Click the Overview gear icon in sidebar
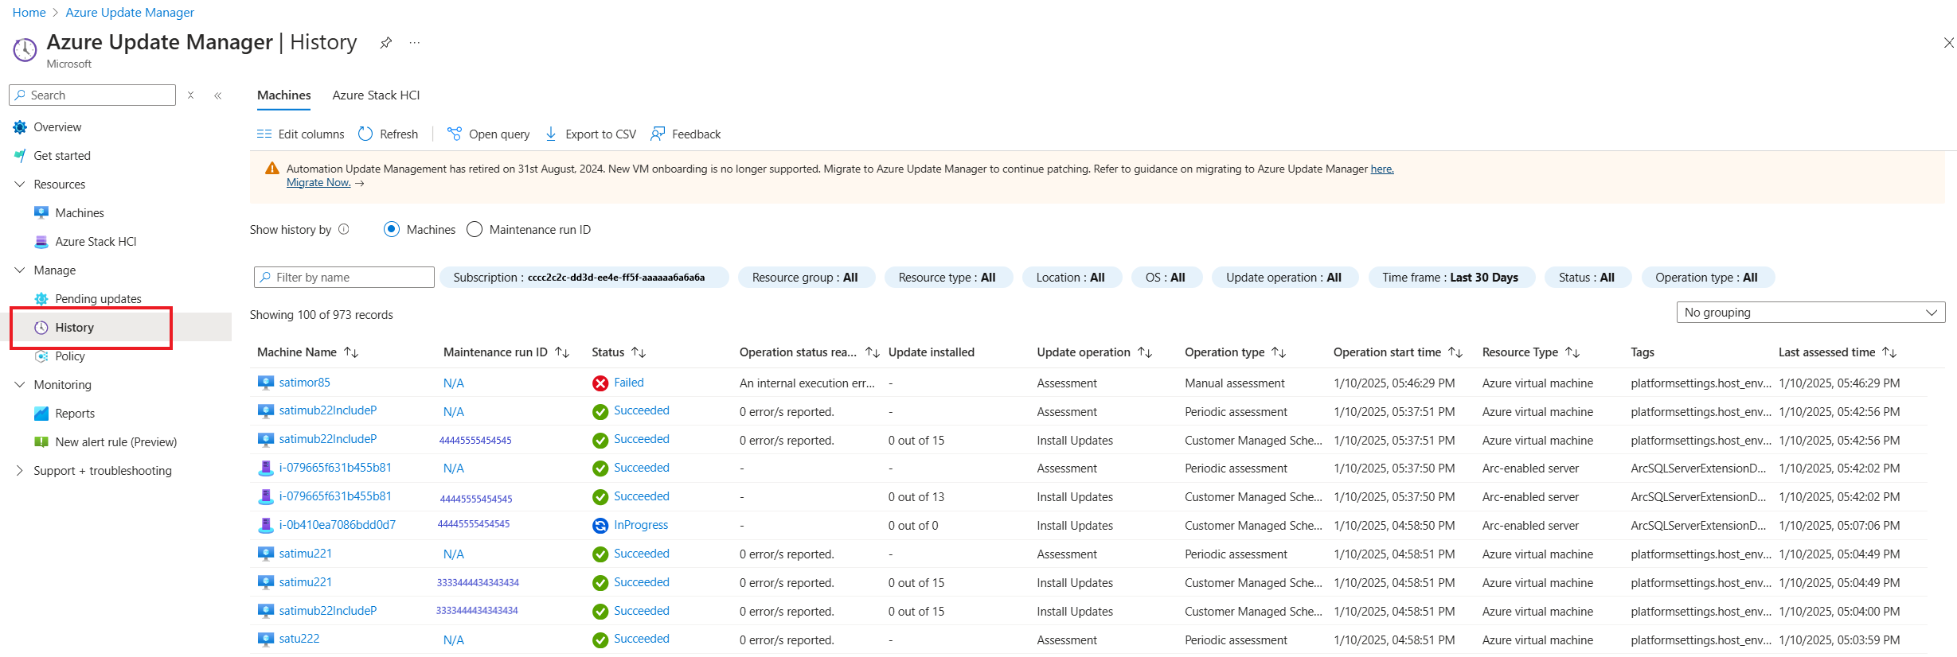 (20, 127)
